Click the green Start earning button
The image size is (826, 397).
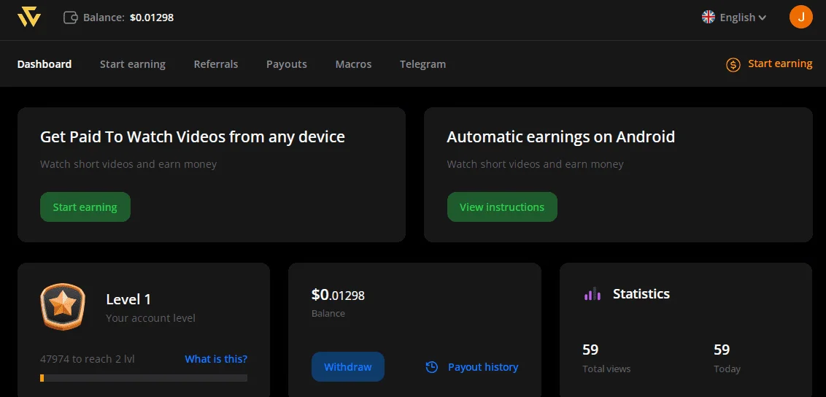click(85, 207)
